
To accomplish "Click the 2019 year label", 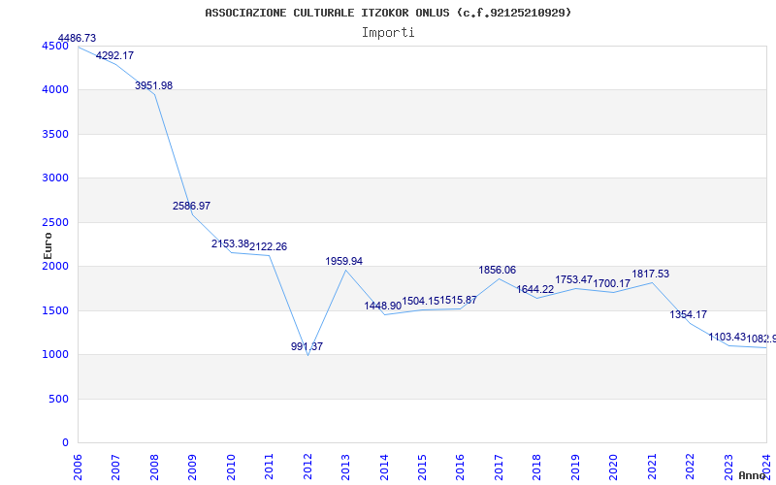I will point(575,467).
